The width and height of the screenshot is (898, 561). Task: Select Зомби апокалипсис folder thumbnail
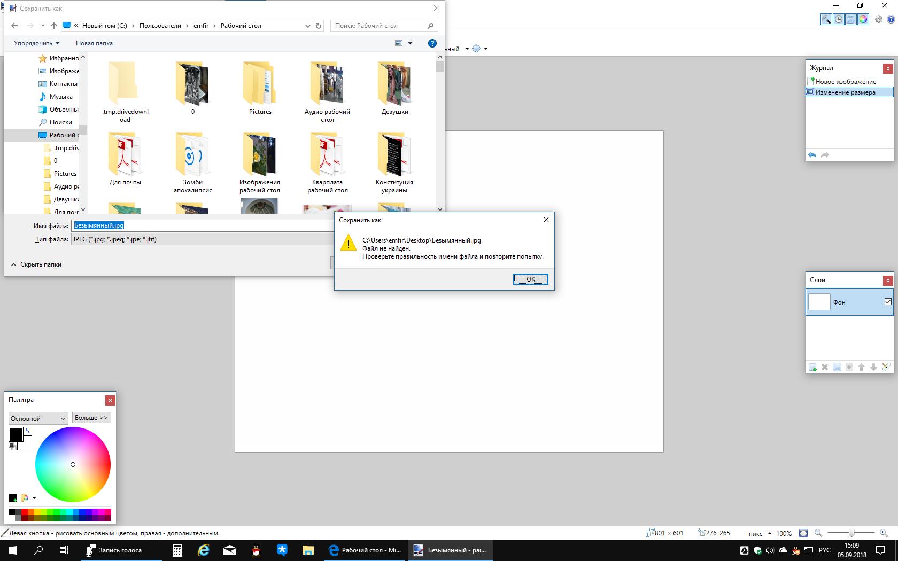[193, 162]
